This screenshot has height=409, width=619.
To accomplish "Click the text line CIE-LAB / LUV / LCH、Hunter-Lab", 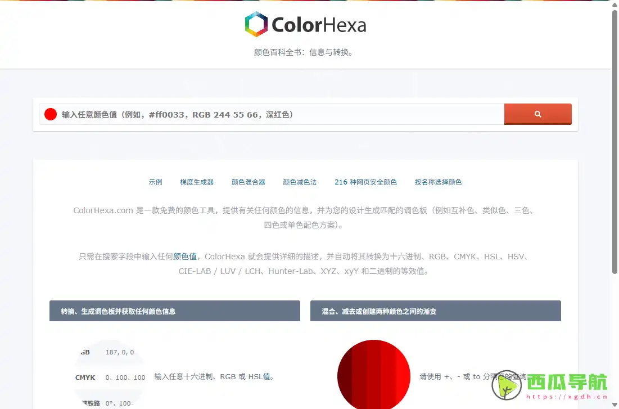I will 304,271.
